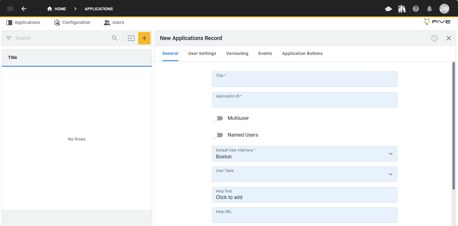
Task: Click the filter icon in search bar
Action: coord(9,38)
